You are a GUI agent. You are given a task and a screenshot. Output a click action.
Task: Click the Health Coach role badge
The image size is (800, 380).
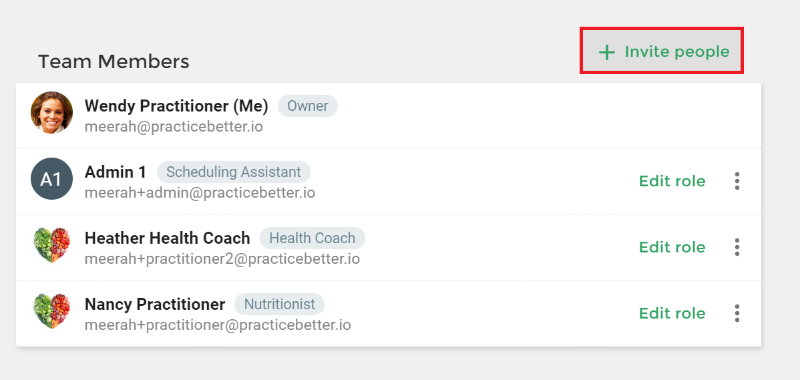pyautogui.click(x=313, y=238)
